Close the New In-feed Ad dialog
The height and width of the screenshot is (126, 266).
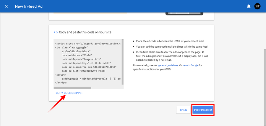coord(7,6)
